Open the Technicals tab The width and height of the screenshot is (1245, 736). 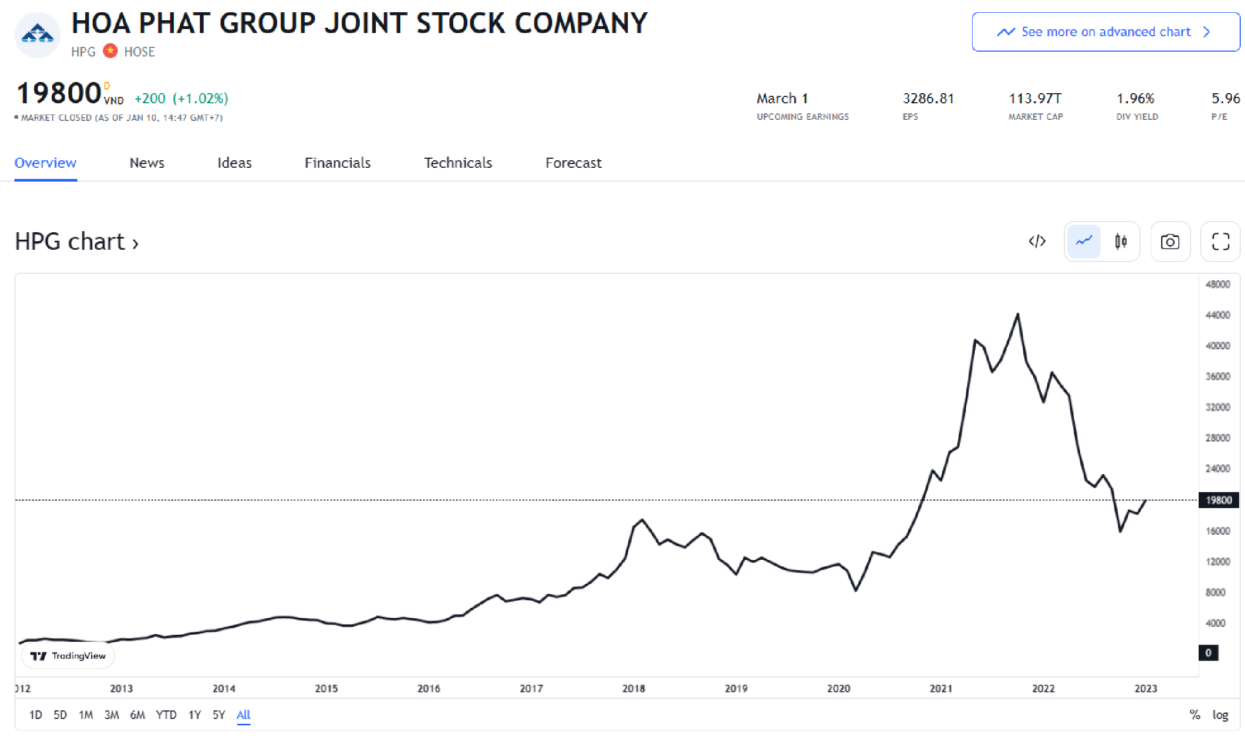point(458,163)
